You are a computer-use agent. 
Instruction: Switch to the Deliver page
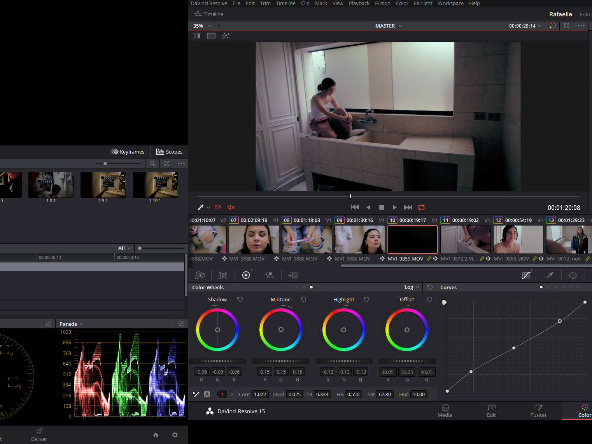(39, 435)
